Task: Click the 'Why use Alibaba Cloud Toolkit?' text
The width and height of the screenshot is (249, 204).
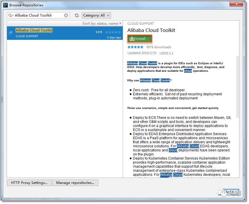Action: 149,80
